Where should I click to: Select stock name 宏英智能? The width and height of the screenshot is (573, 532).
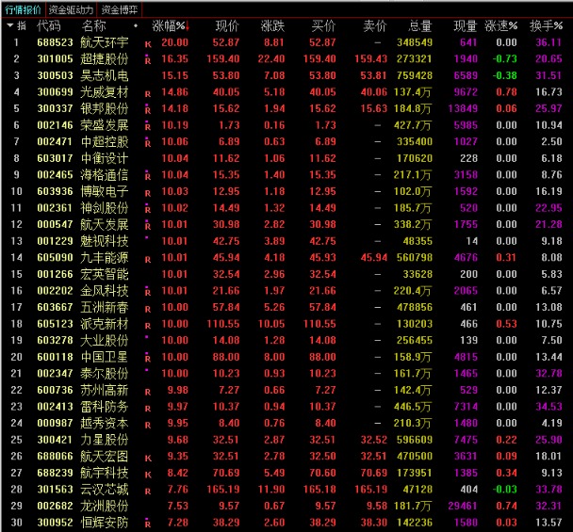click(x=105, y=274)
